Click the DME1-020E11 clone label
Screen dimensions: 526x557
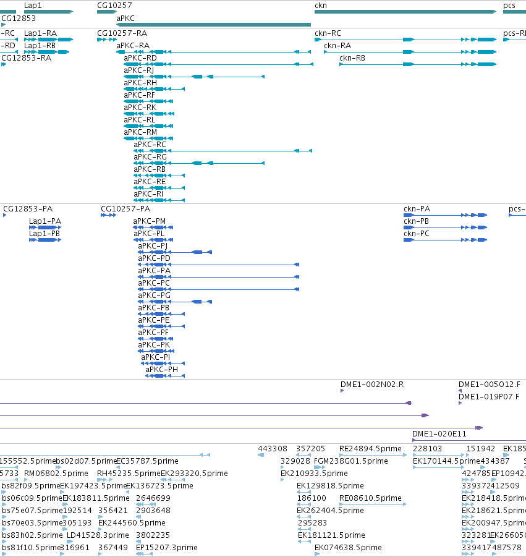(x=439, y=434)
